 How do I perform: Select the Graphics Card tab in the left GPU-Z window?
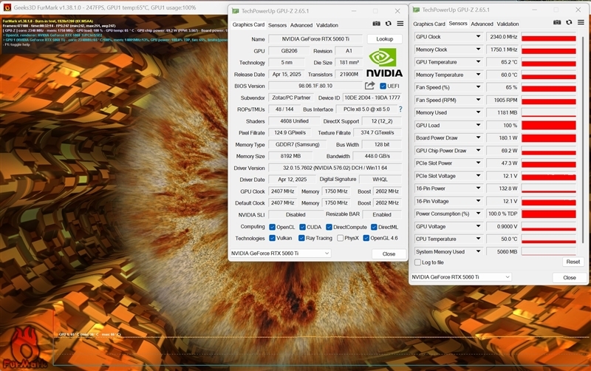[x=248, y=24]
